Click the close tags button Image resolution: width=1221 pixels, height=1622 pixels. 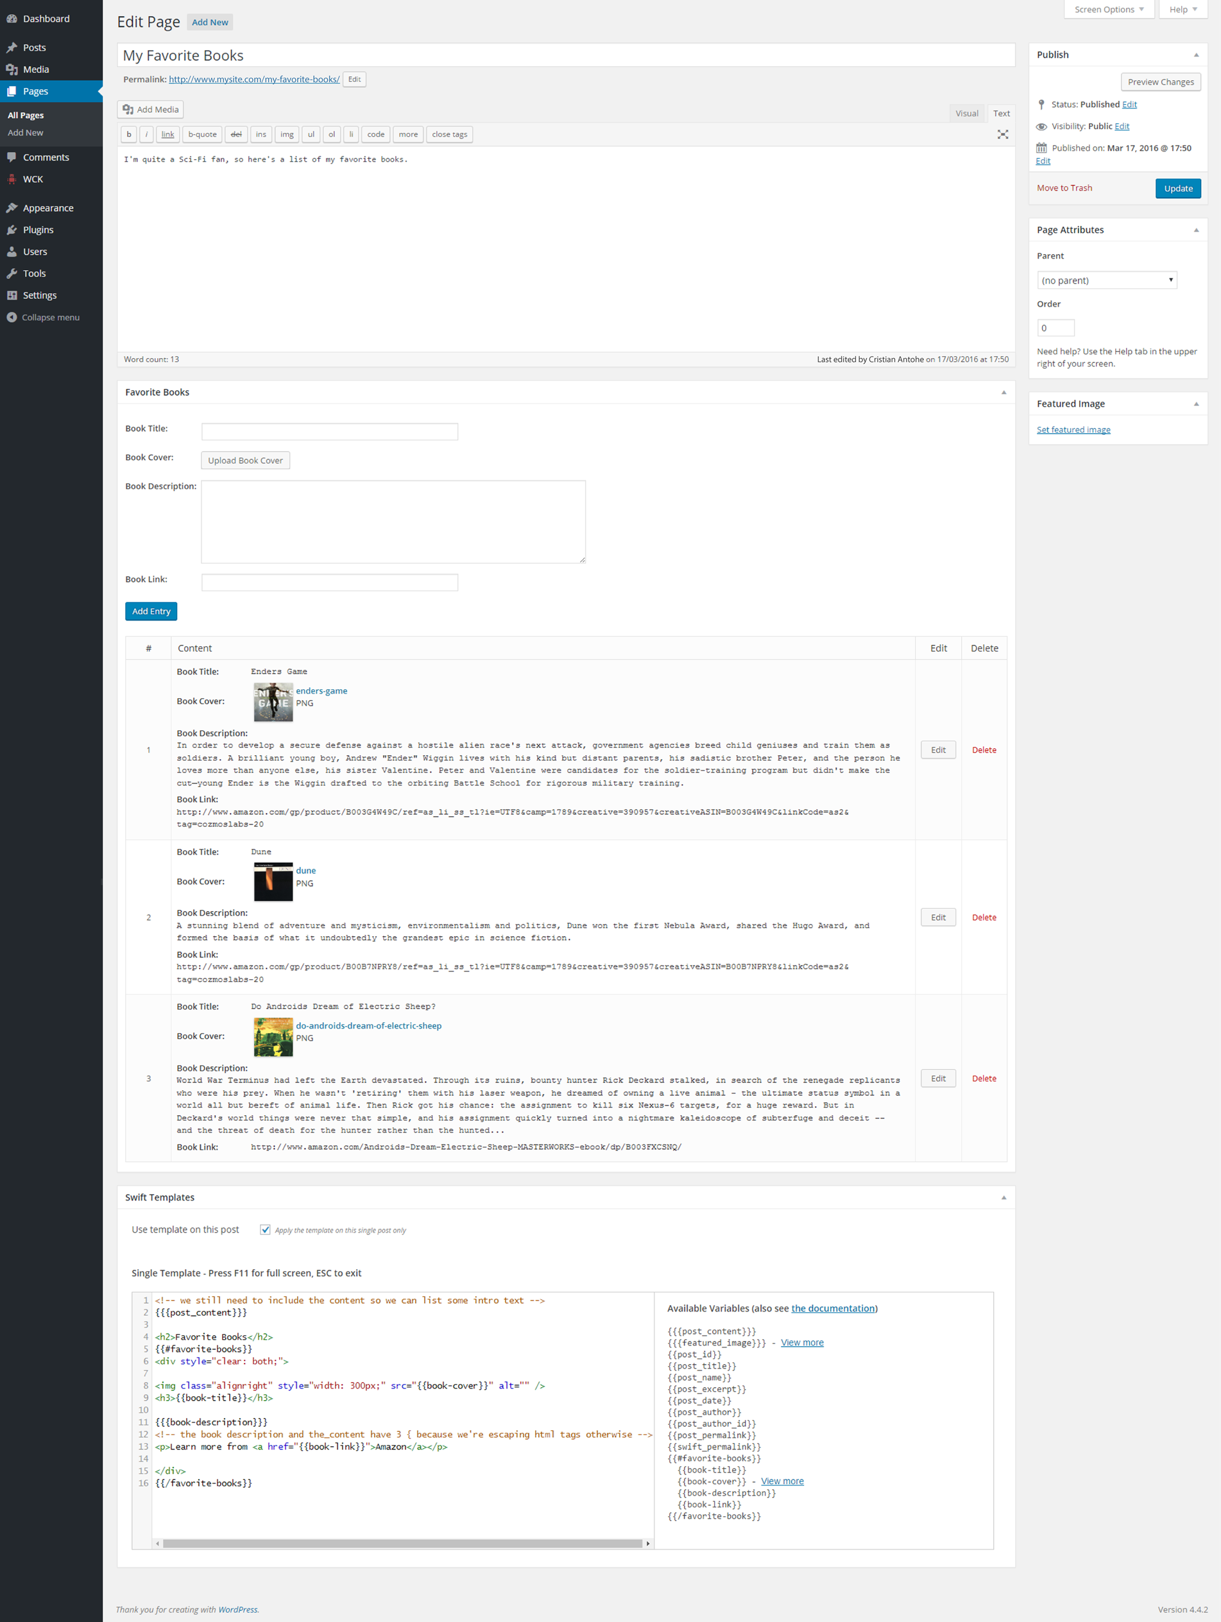450,135
